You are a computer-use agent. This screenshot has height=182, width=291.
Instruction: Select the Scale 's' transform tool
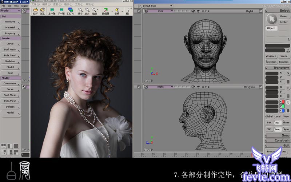tap(288, 74)
